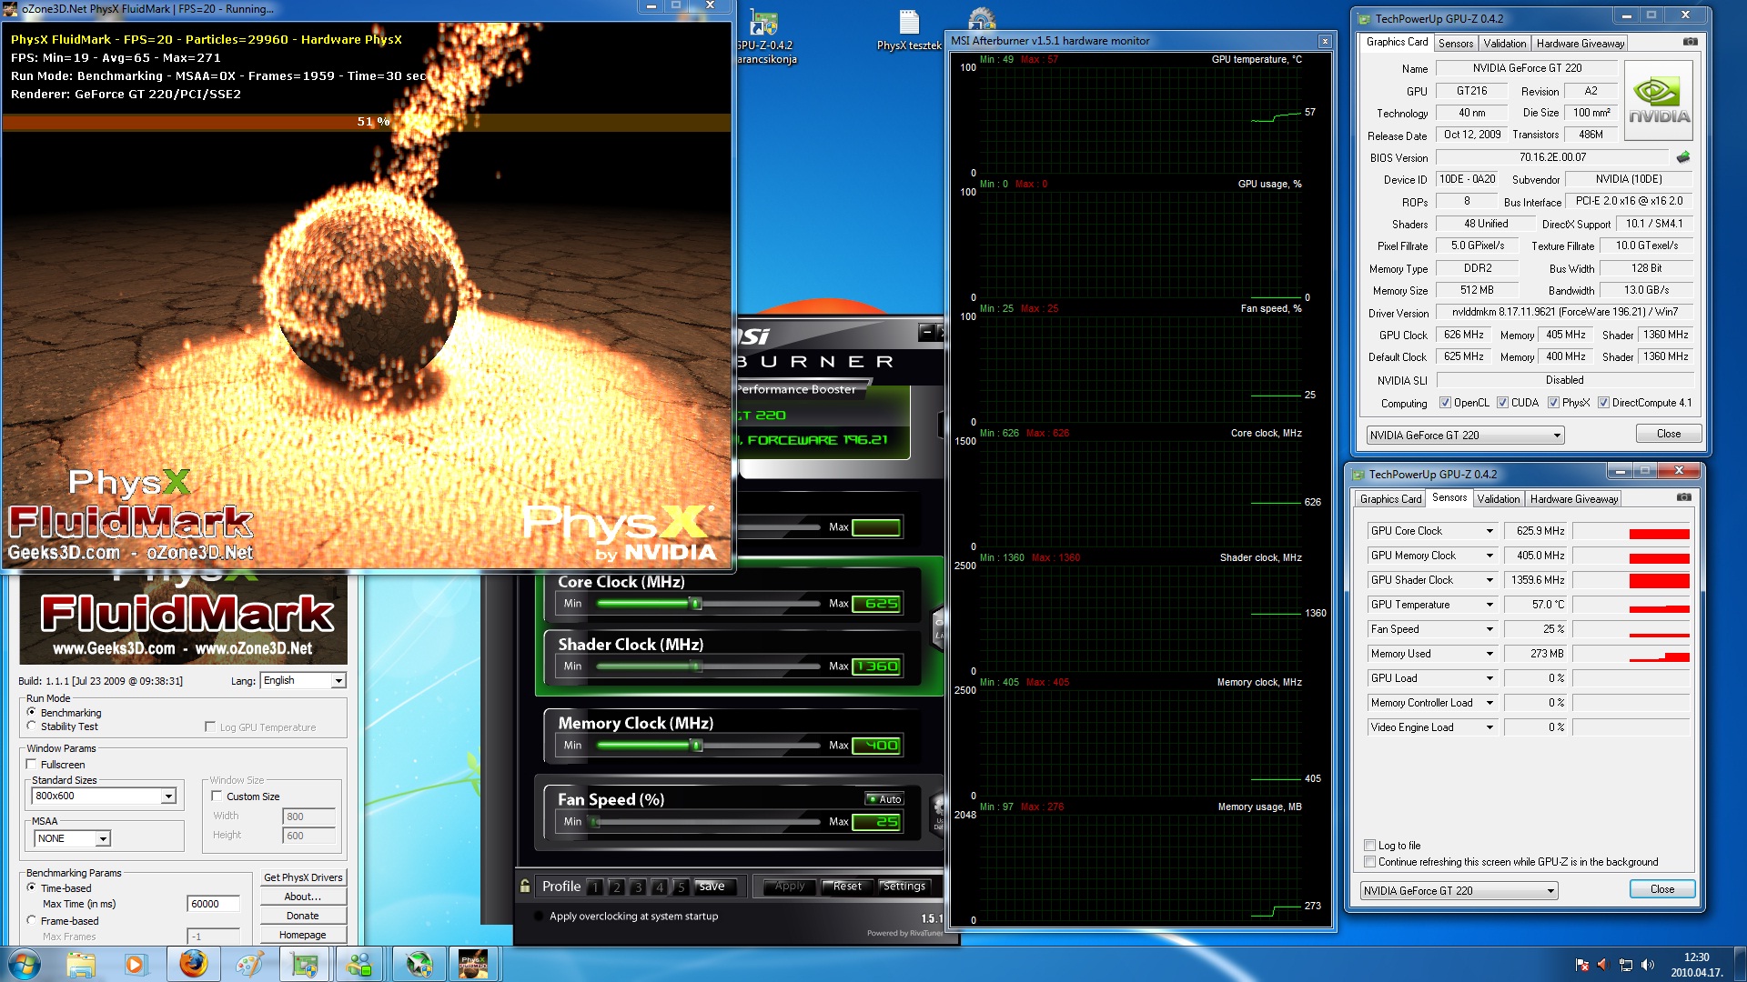Switch to Firefox in the taskbar
The height and width of the screenshot is (982, 1747).
(x=193, y=964)
